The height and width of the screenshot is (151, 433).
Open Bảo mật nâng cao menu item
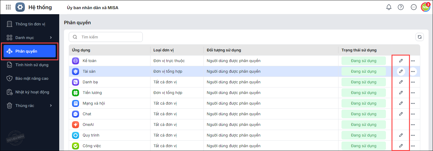(32, 78)
